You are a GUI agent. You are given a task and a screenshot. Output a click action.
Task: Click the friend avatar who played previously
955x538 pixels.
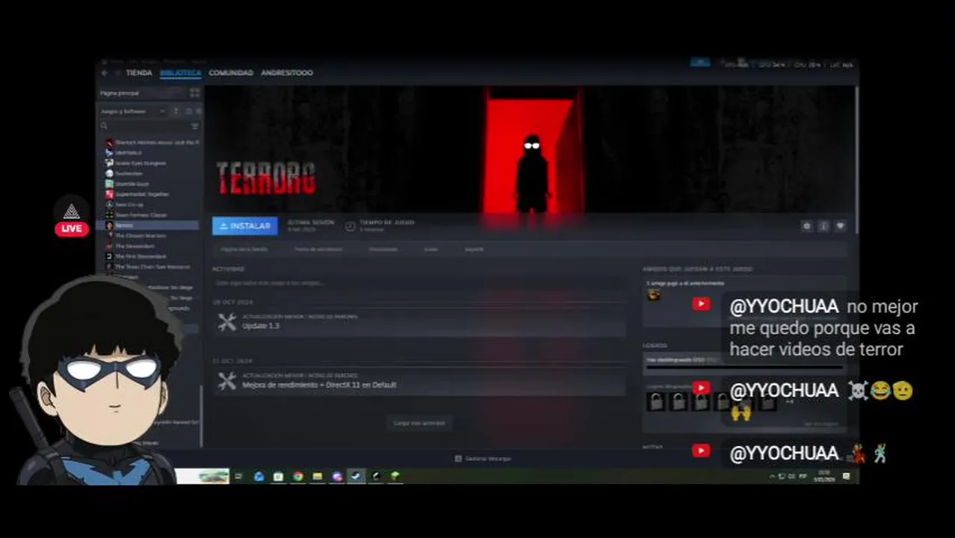654,295
